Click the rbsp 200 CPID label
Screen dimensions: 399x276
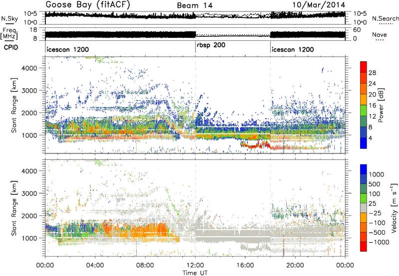[x=211, y=45]
